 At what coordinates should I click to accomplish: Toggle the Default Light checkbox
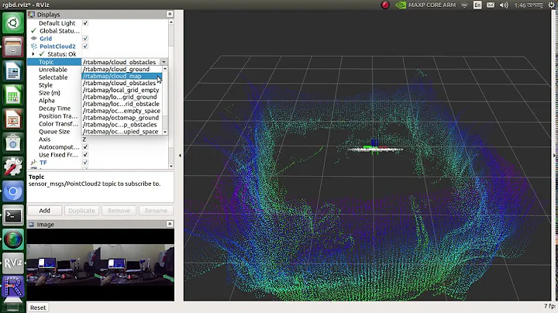tap(85, 23)
